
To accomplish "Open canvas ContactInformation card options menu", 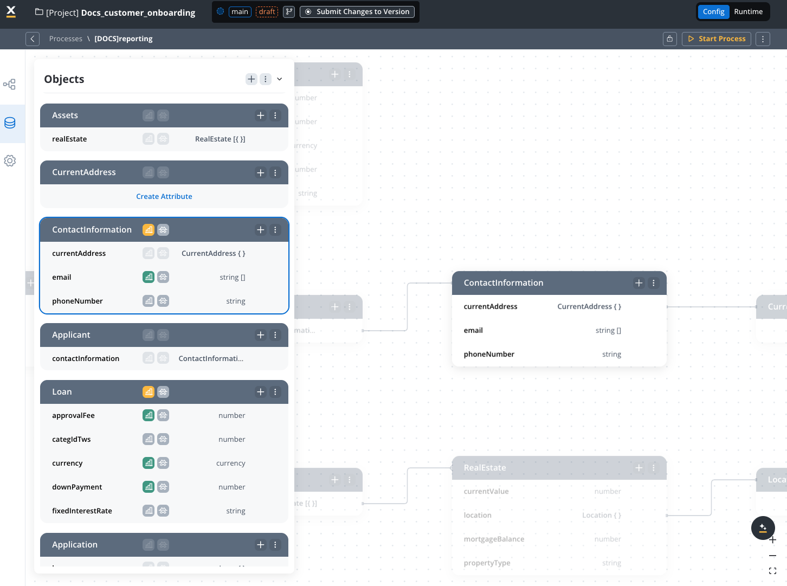I will (x=654, y=283).
